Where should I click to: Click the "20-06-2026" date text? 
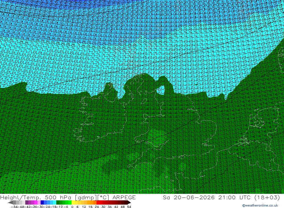tap(194, 197)
